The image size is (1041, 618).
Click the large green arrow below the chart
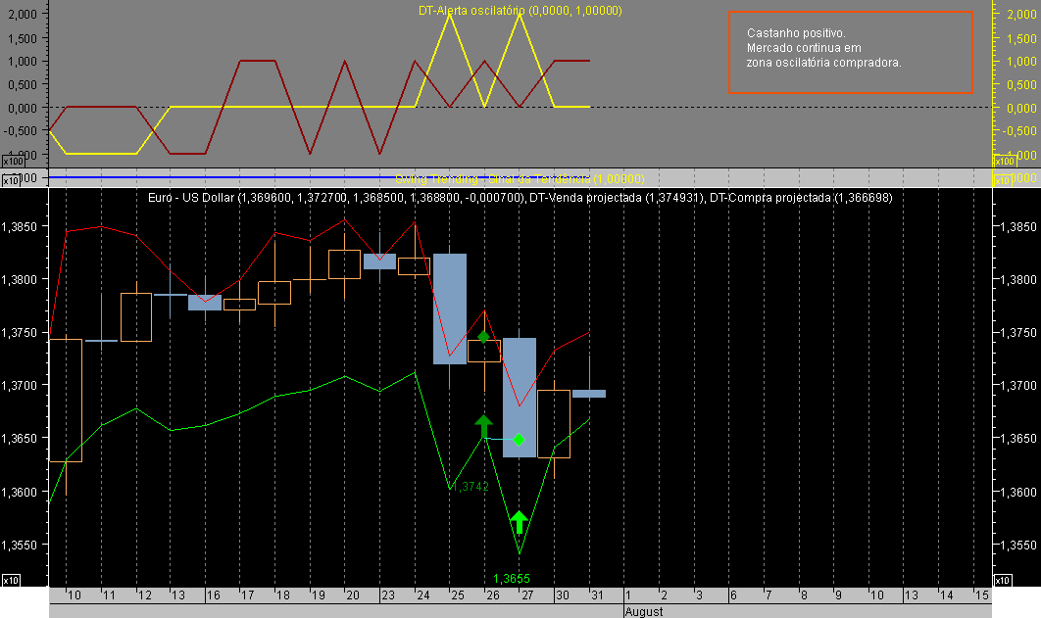coord(520,522)
